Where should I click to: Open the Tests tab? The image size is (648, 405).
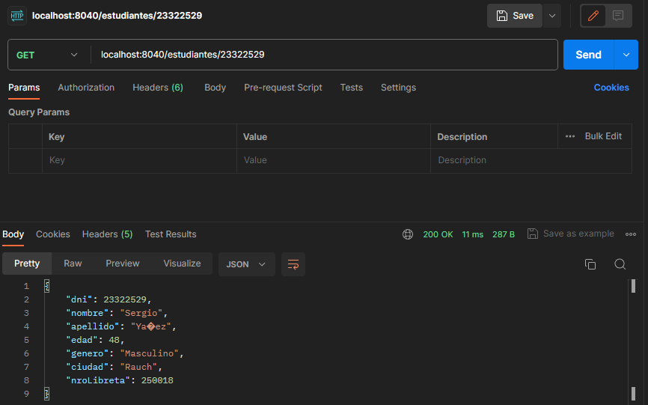point(351,88)
